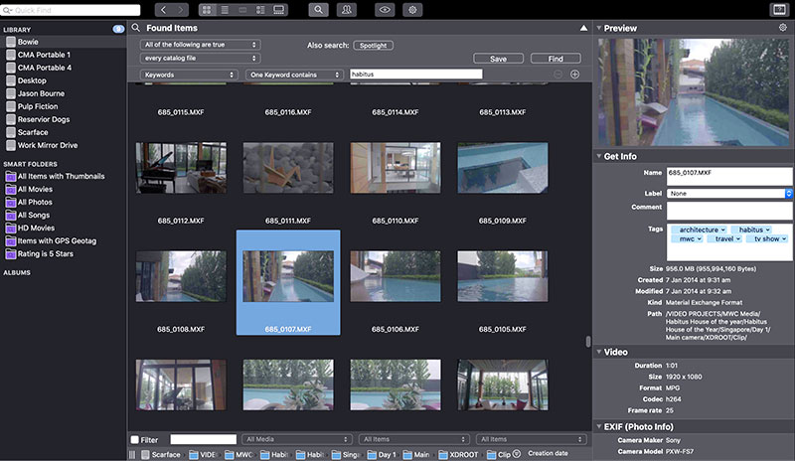Open the 'every catalog file' dropdown
This screenshot has height=461, width=795.
[201, 59]
